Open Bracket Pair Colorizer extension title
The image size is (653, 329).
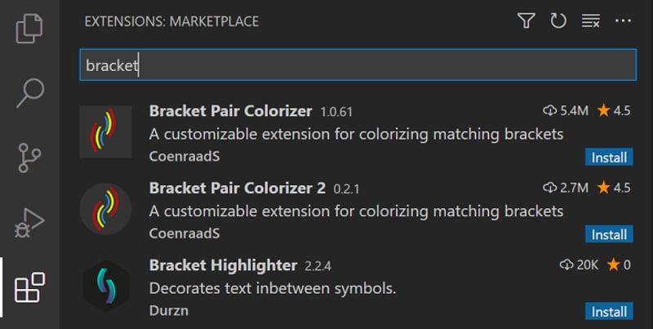coord(230,111)
